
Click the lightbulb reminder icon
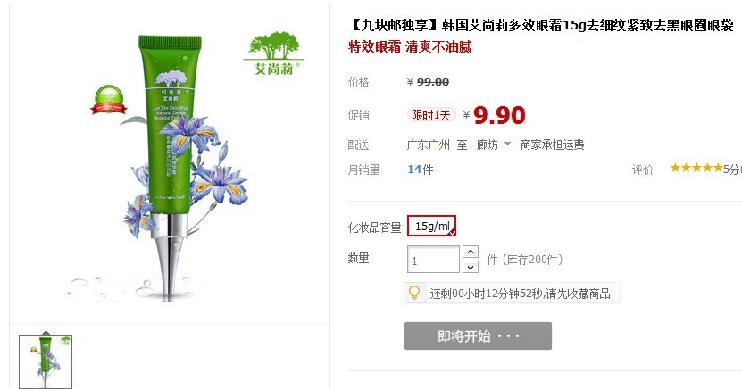414,293
